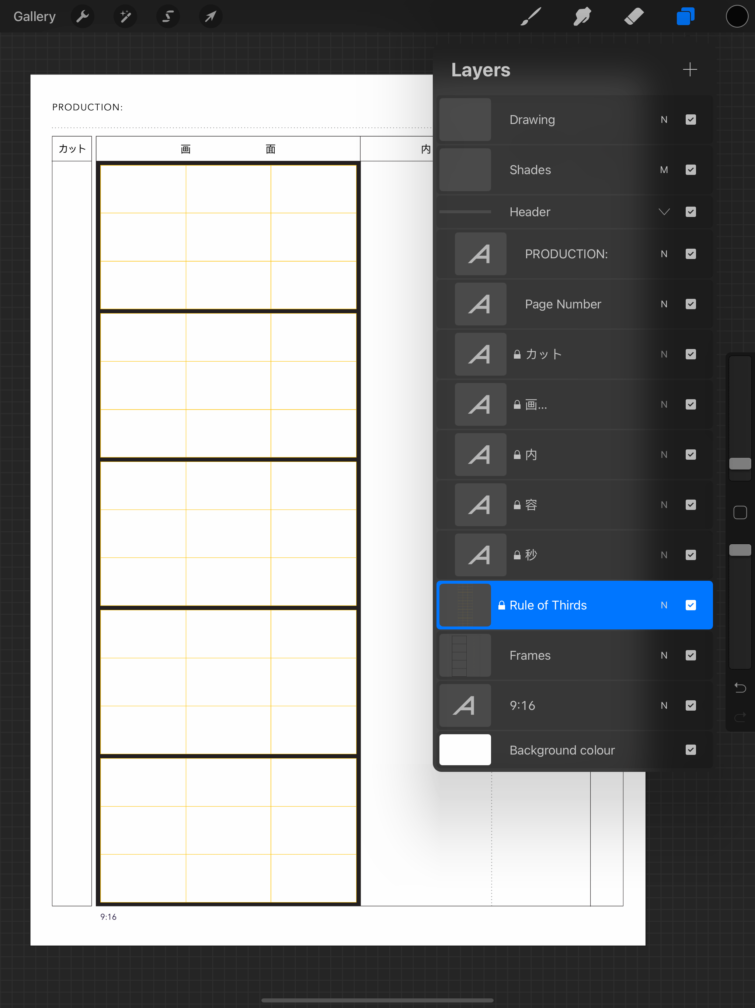
Task: Uncheck visibility of Rule of Thirds layer
Action: tap(690, 605)
